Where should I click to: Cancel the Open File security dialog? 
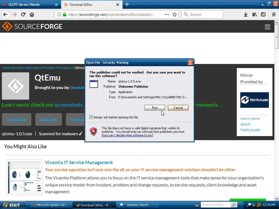(x=178, y=108)
